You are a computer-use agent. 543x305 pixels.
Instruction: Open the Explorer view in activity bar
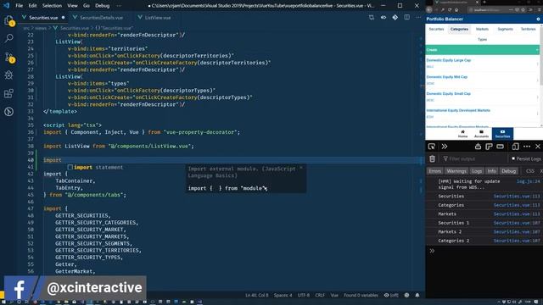coord(9,20)
